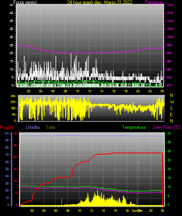The image size is (182, 216).
Task: Click the wind force axis value 40
Action: pos(11,21)
